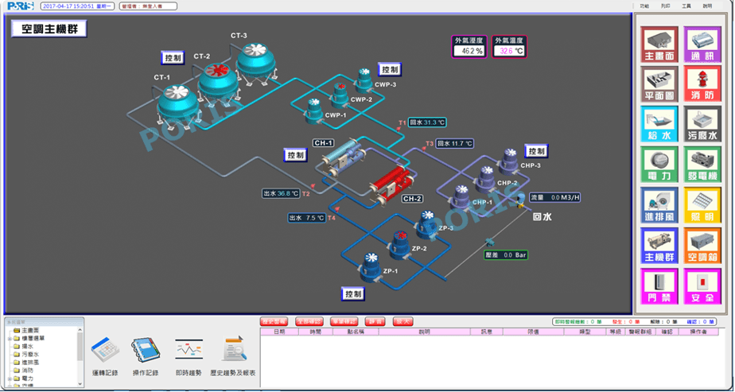Screen dimensions: 735x392
Task: Select the running cooling tower CT-2
Action: click(x=218, y=83)
